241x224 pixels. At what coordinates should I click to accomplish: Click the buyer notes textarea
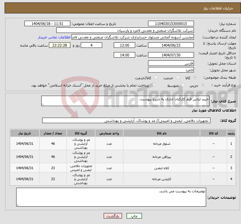point(111,197)
